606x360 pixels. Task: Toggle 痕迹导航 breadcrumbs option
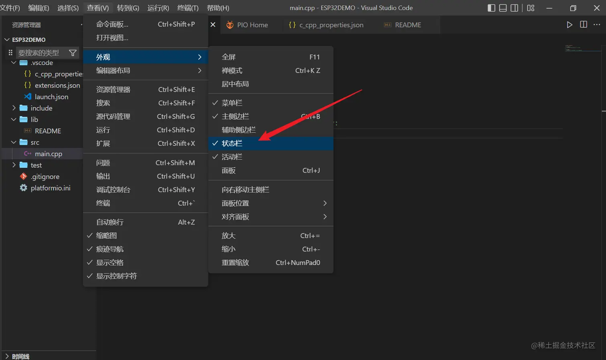[x=145, y=249]
